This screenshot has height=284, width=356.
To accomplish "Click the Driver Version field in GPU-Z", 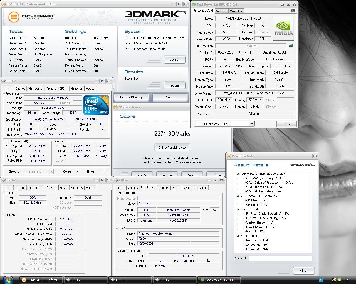I will tap(254, 93).
